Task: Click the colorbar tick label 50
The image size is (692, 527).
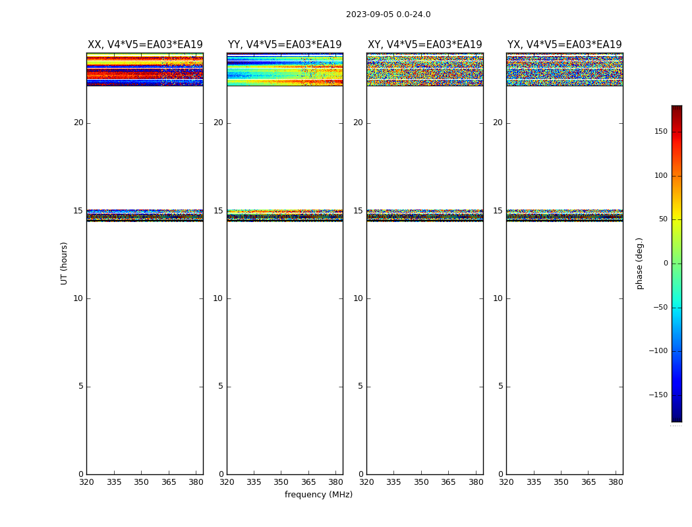Action: [x=663, y=219]
